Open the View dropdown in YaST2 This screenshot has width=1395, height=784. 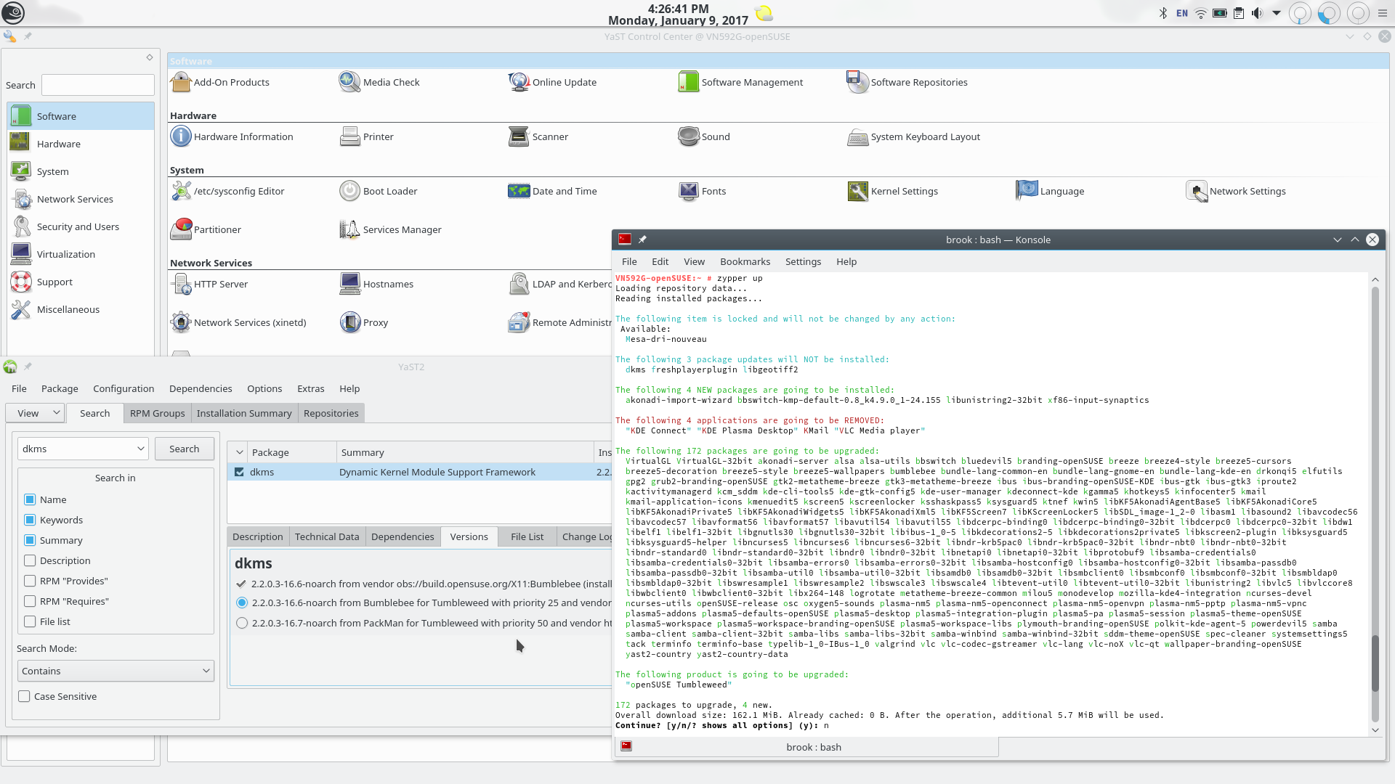35,413
